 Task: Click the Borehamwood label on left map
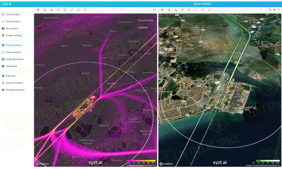[x=50, y=18]
